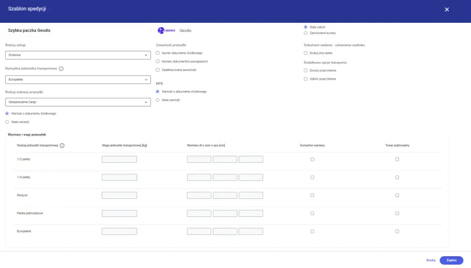Check Zadeklarowana zawartość
This screenshot has width=471, height=268.
[x=158, y=70]
